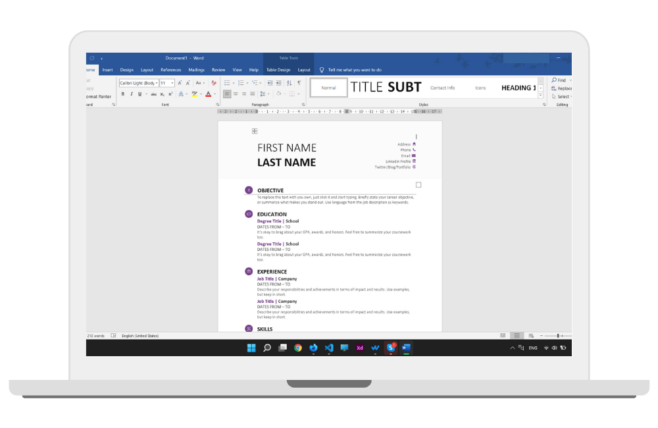Switch to Web Layout view

pyautogui.click(x=531, y=336)
